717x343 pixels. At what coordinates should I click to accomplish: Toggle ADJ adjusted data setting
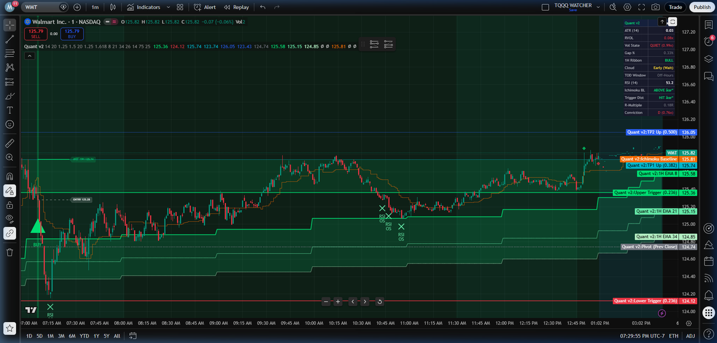pyautogui.click(x=691, y=336)
